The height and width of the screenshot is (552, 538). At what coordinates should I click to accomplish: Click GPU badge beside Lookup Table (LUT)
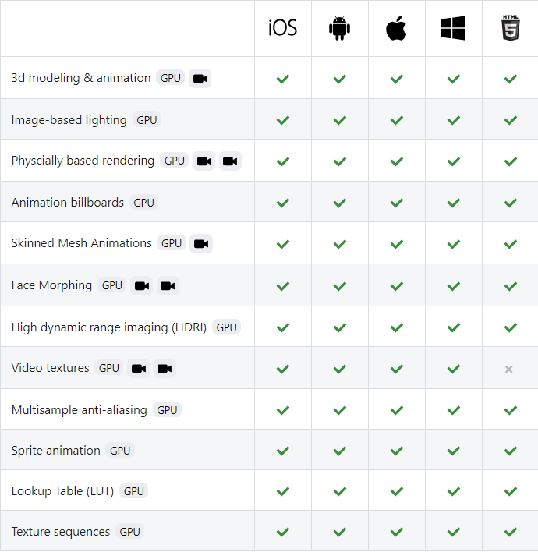tap(134, 491)
